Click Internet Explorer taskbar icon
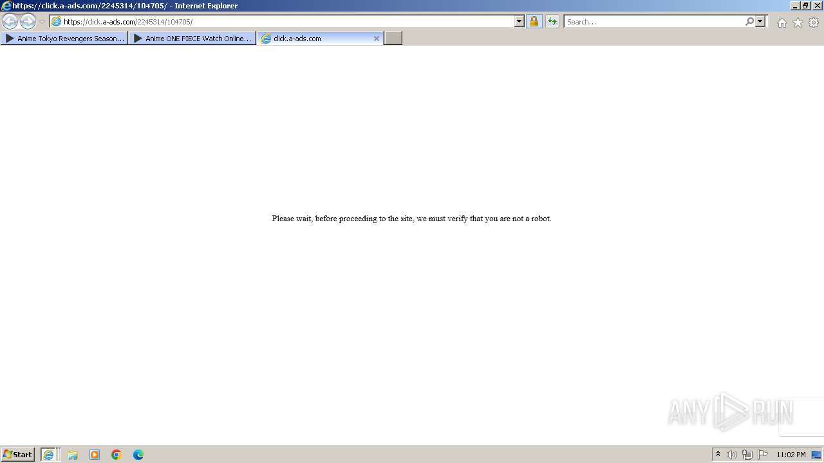The image size is (824, 463). (50, 455)
